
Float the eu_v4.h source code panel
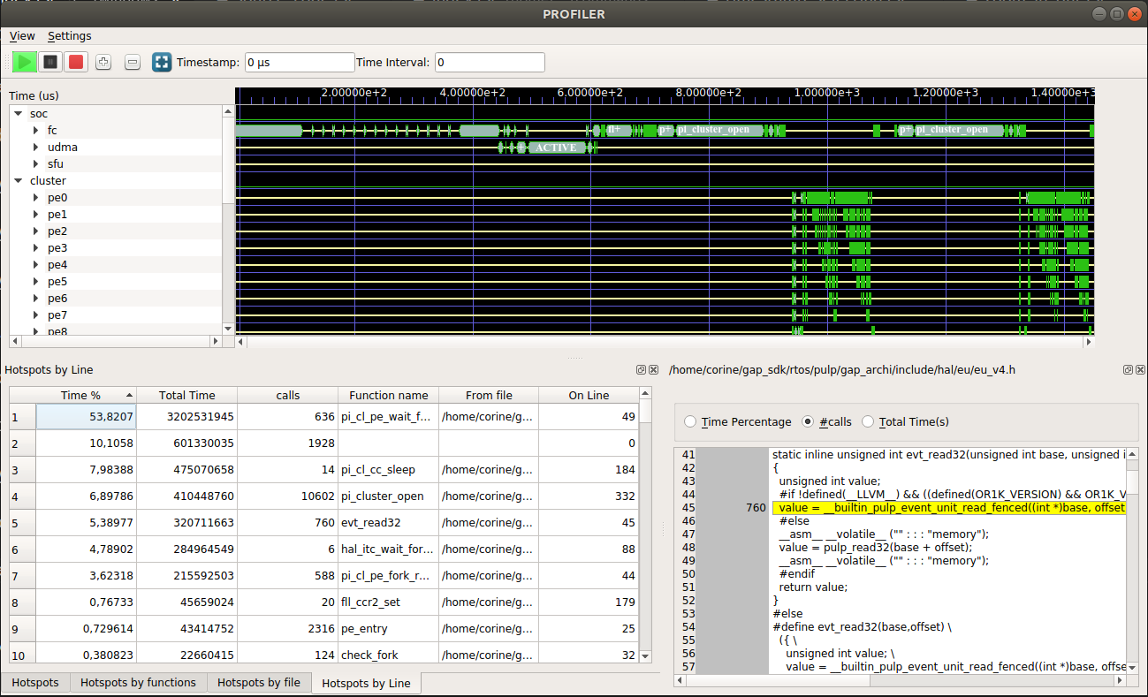1129,370
